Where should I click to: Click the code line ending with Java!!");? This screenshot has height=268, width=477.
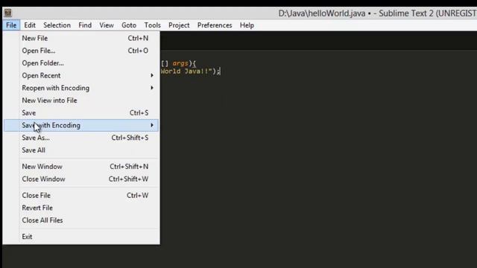pyautogui.click(x=190, y=71)
